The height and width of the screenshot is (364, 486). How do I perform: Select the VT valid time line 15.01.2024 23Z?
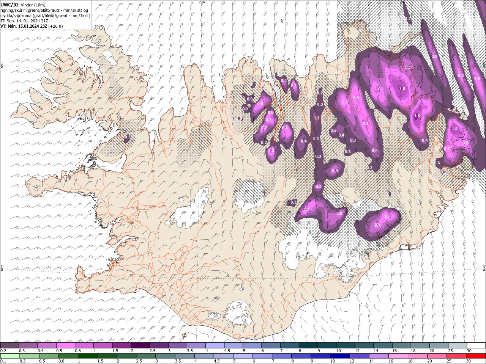[x=32, y=26]
